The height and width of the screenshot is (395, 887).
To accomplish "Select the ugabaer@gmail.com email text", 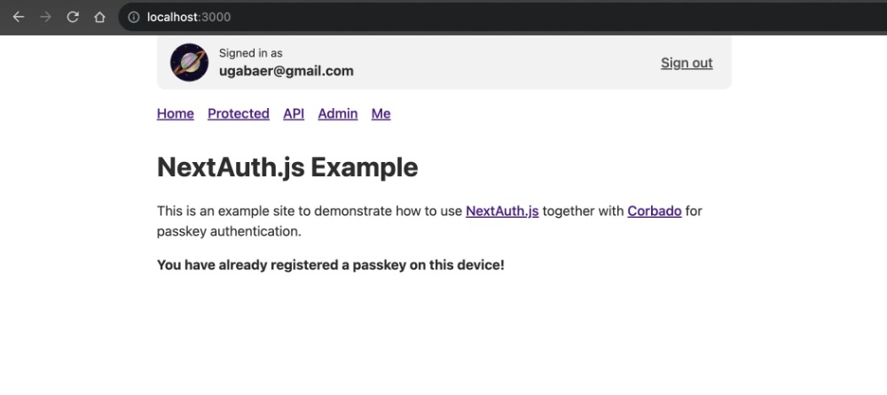I will click(287, 71).
